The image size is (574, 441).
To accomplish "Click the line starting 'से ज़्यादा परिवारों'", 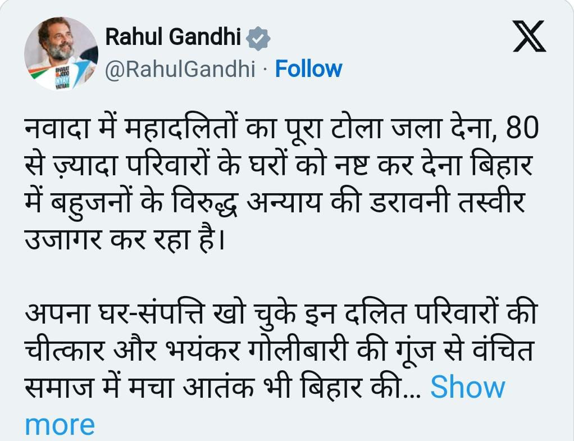I will tap(279, 164).
